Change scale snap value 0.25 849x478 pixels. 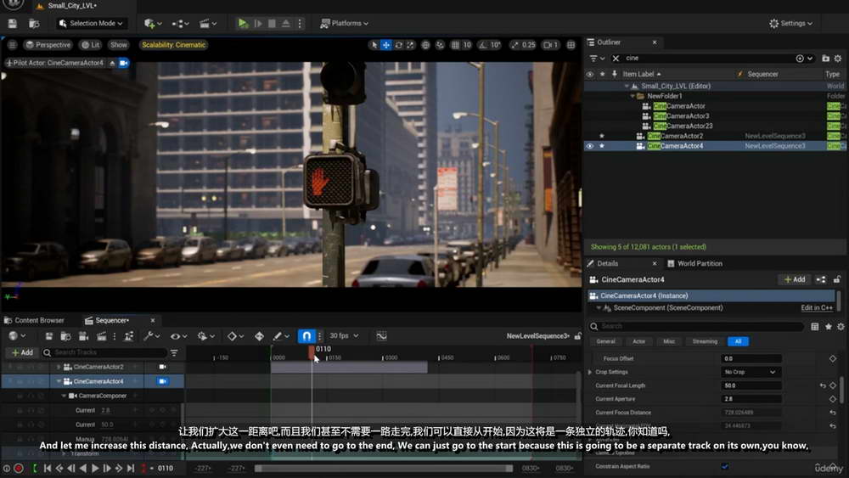pos(528,45)
